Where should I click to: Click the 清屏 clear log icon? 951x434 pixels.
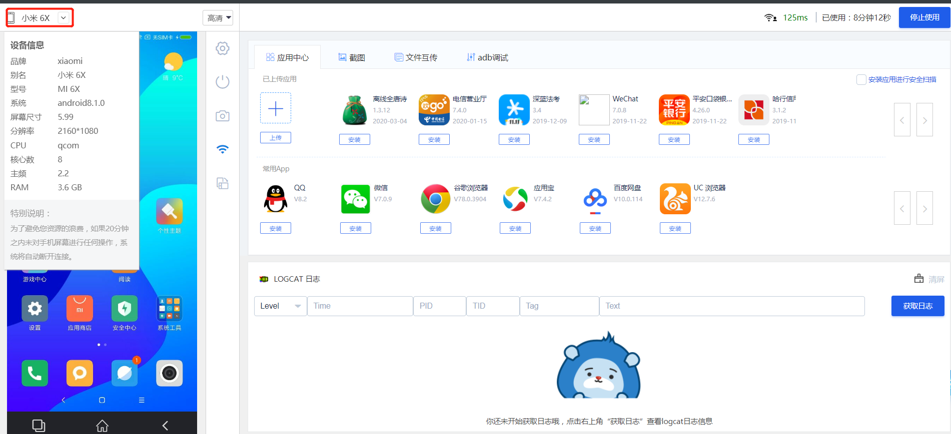pos(919,279)
